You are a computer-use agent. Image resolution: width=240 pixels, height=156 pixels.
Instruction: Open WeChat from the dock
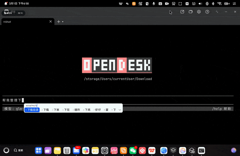coord(133,150)
